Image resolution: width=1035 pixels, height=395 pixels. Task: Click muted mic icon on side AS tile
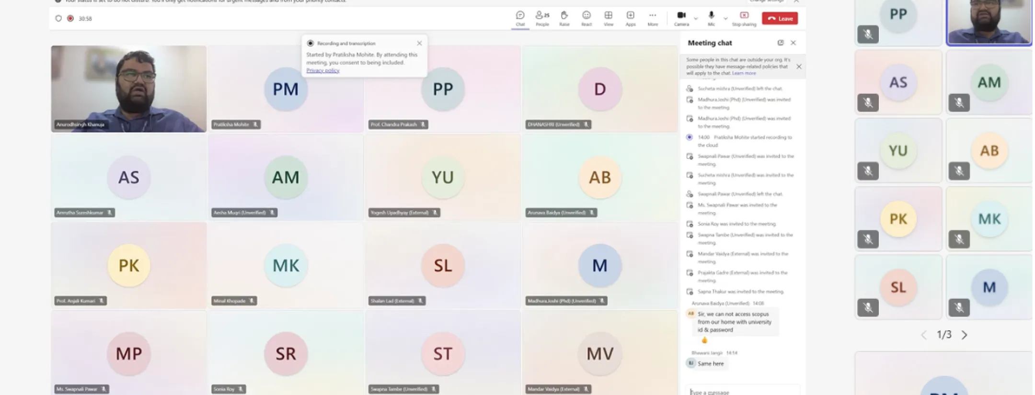pos(868,102)
